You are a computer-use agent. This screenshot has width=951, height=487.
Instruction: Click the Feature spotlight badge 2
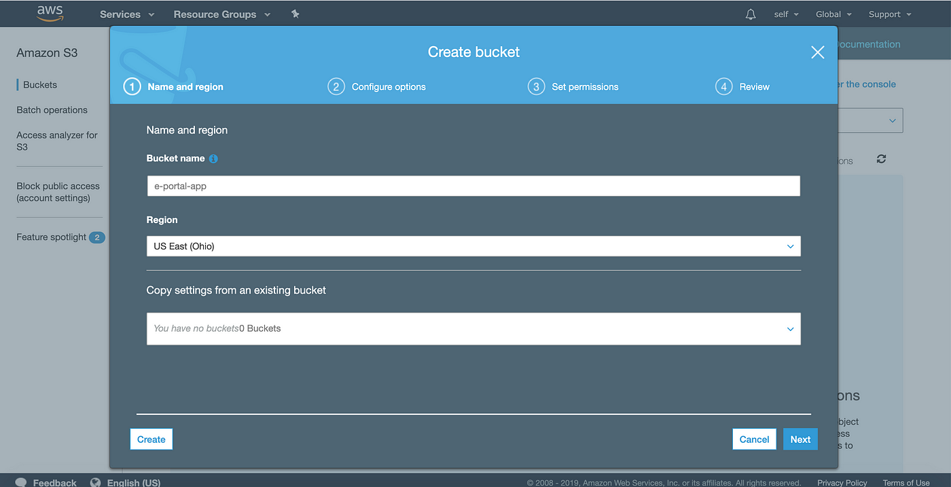(97, 237)
